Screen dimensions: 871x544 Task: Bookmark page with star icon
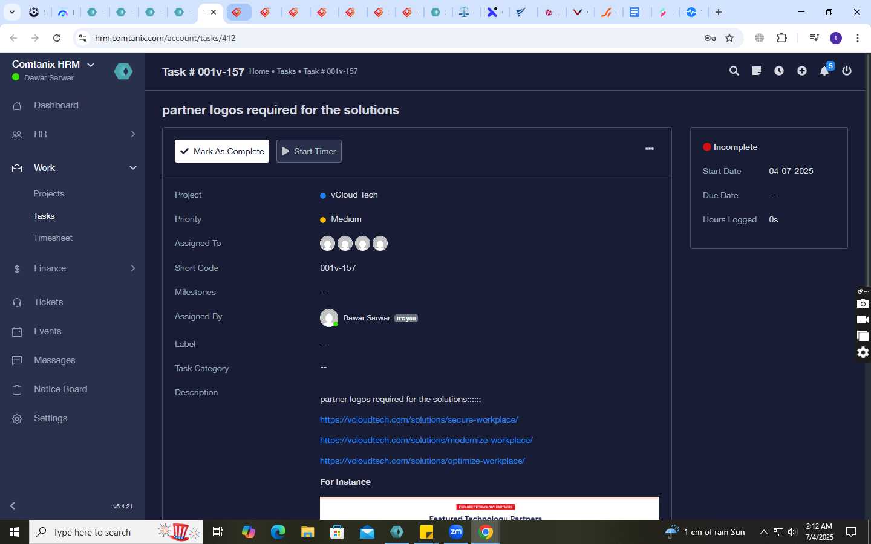[729, 38]
